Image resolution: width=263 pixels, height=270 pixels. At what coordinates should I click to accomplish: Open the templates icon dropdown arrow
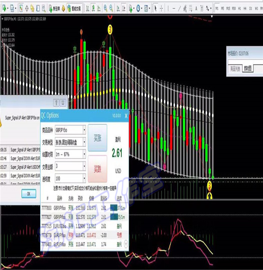149,8
